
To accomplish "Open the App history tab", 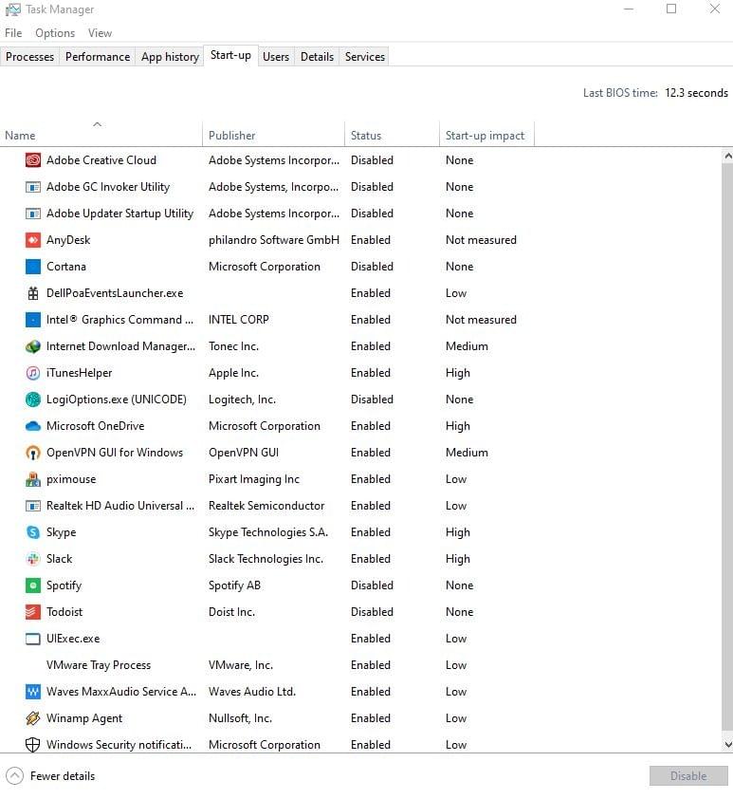I will pos(170,57).
